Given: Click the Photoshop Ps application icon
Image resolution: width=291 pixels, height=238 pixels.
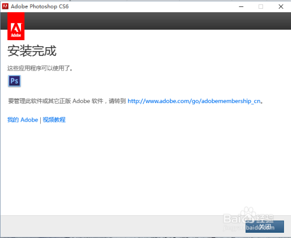Looking at the screenshot, I should [x=15, y=81].
